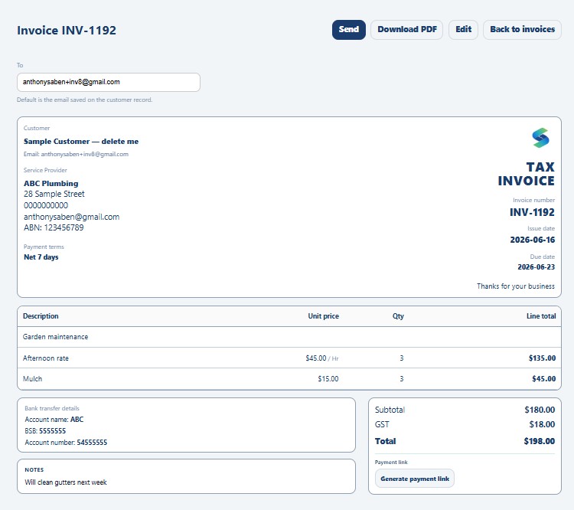The height and width of the screenshot is (510, 574).
Task: Select Account number: 54555555
Action: (x=66, y=443)
